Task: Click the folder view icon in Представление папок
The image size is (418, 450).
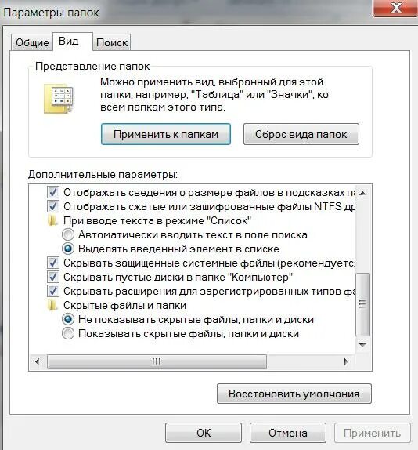Action: 59,99
